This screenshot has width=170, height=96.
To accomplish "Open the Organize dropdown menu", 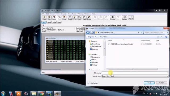I will 92,37.
